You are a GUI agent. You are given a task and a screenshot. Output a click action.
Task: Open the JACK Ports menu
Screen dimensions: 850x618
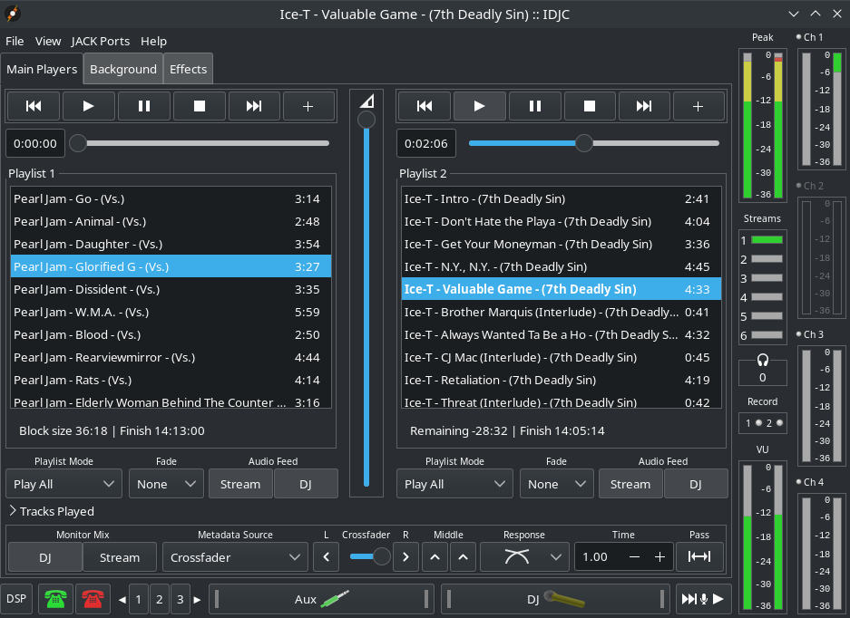101,41
